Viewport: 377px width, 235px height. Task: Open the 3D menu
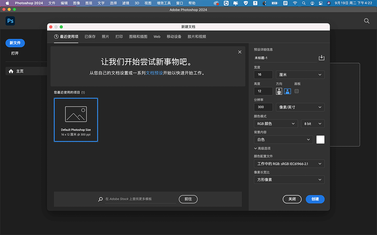[137, 3]
